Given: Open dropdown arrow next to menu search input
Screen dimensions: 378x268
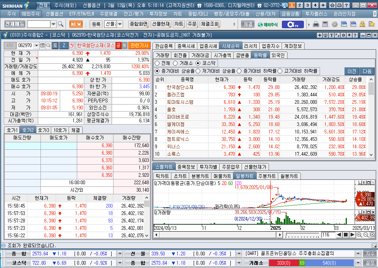Looking at the screenshot, I should tap(53, 24).
